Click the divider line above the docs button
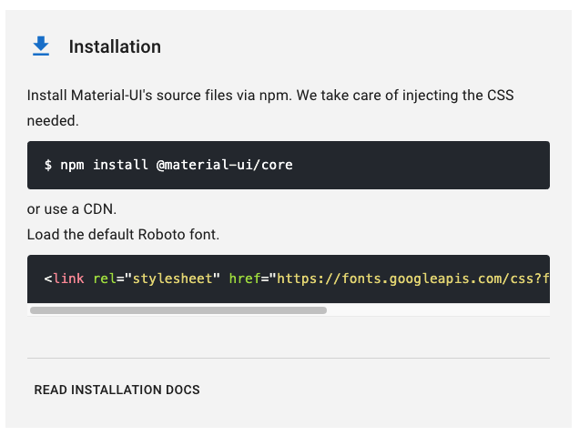The width and height of the screenshot is (579, 436). point(288,358)
